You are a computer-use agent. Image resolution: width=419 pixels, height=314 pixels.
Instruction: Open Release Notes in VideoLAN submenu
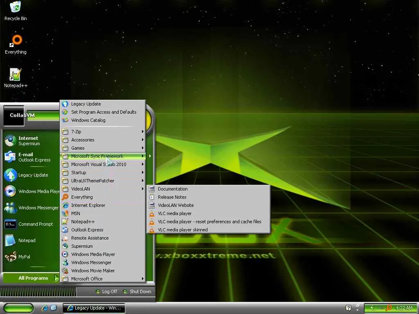(208, 197)
